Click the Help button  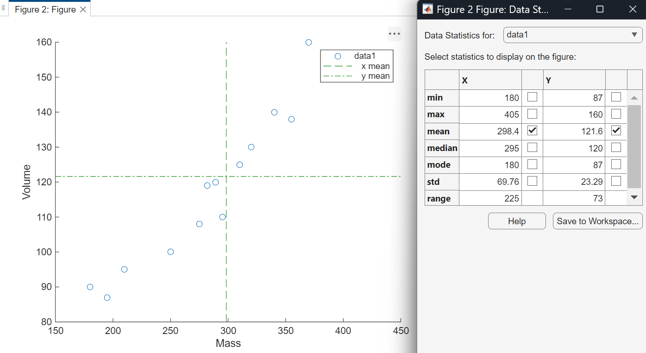point(517,221)
